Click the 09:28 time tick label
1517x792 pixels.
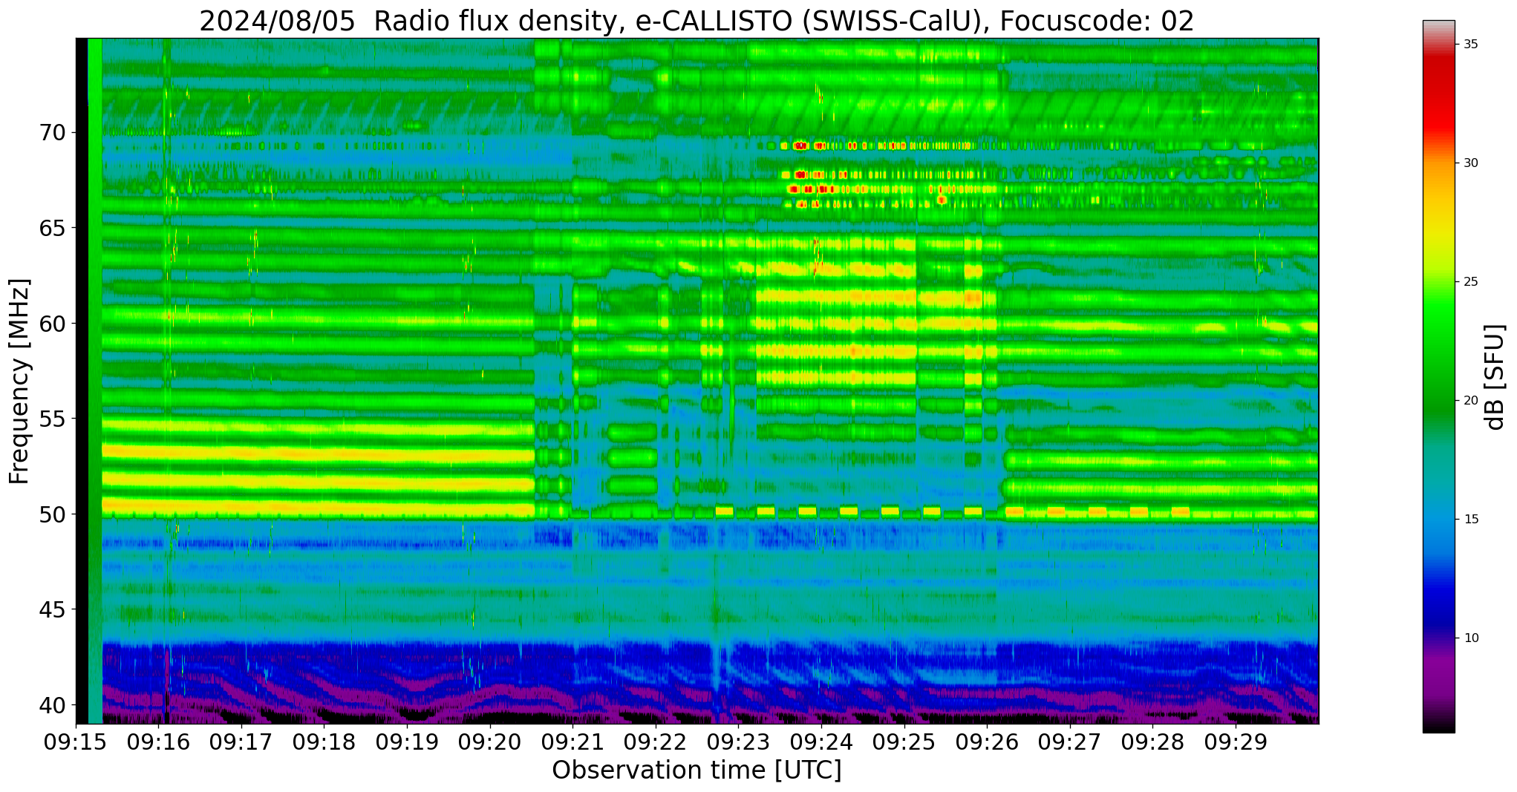point(1152,742)
